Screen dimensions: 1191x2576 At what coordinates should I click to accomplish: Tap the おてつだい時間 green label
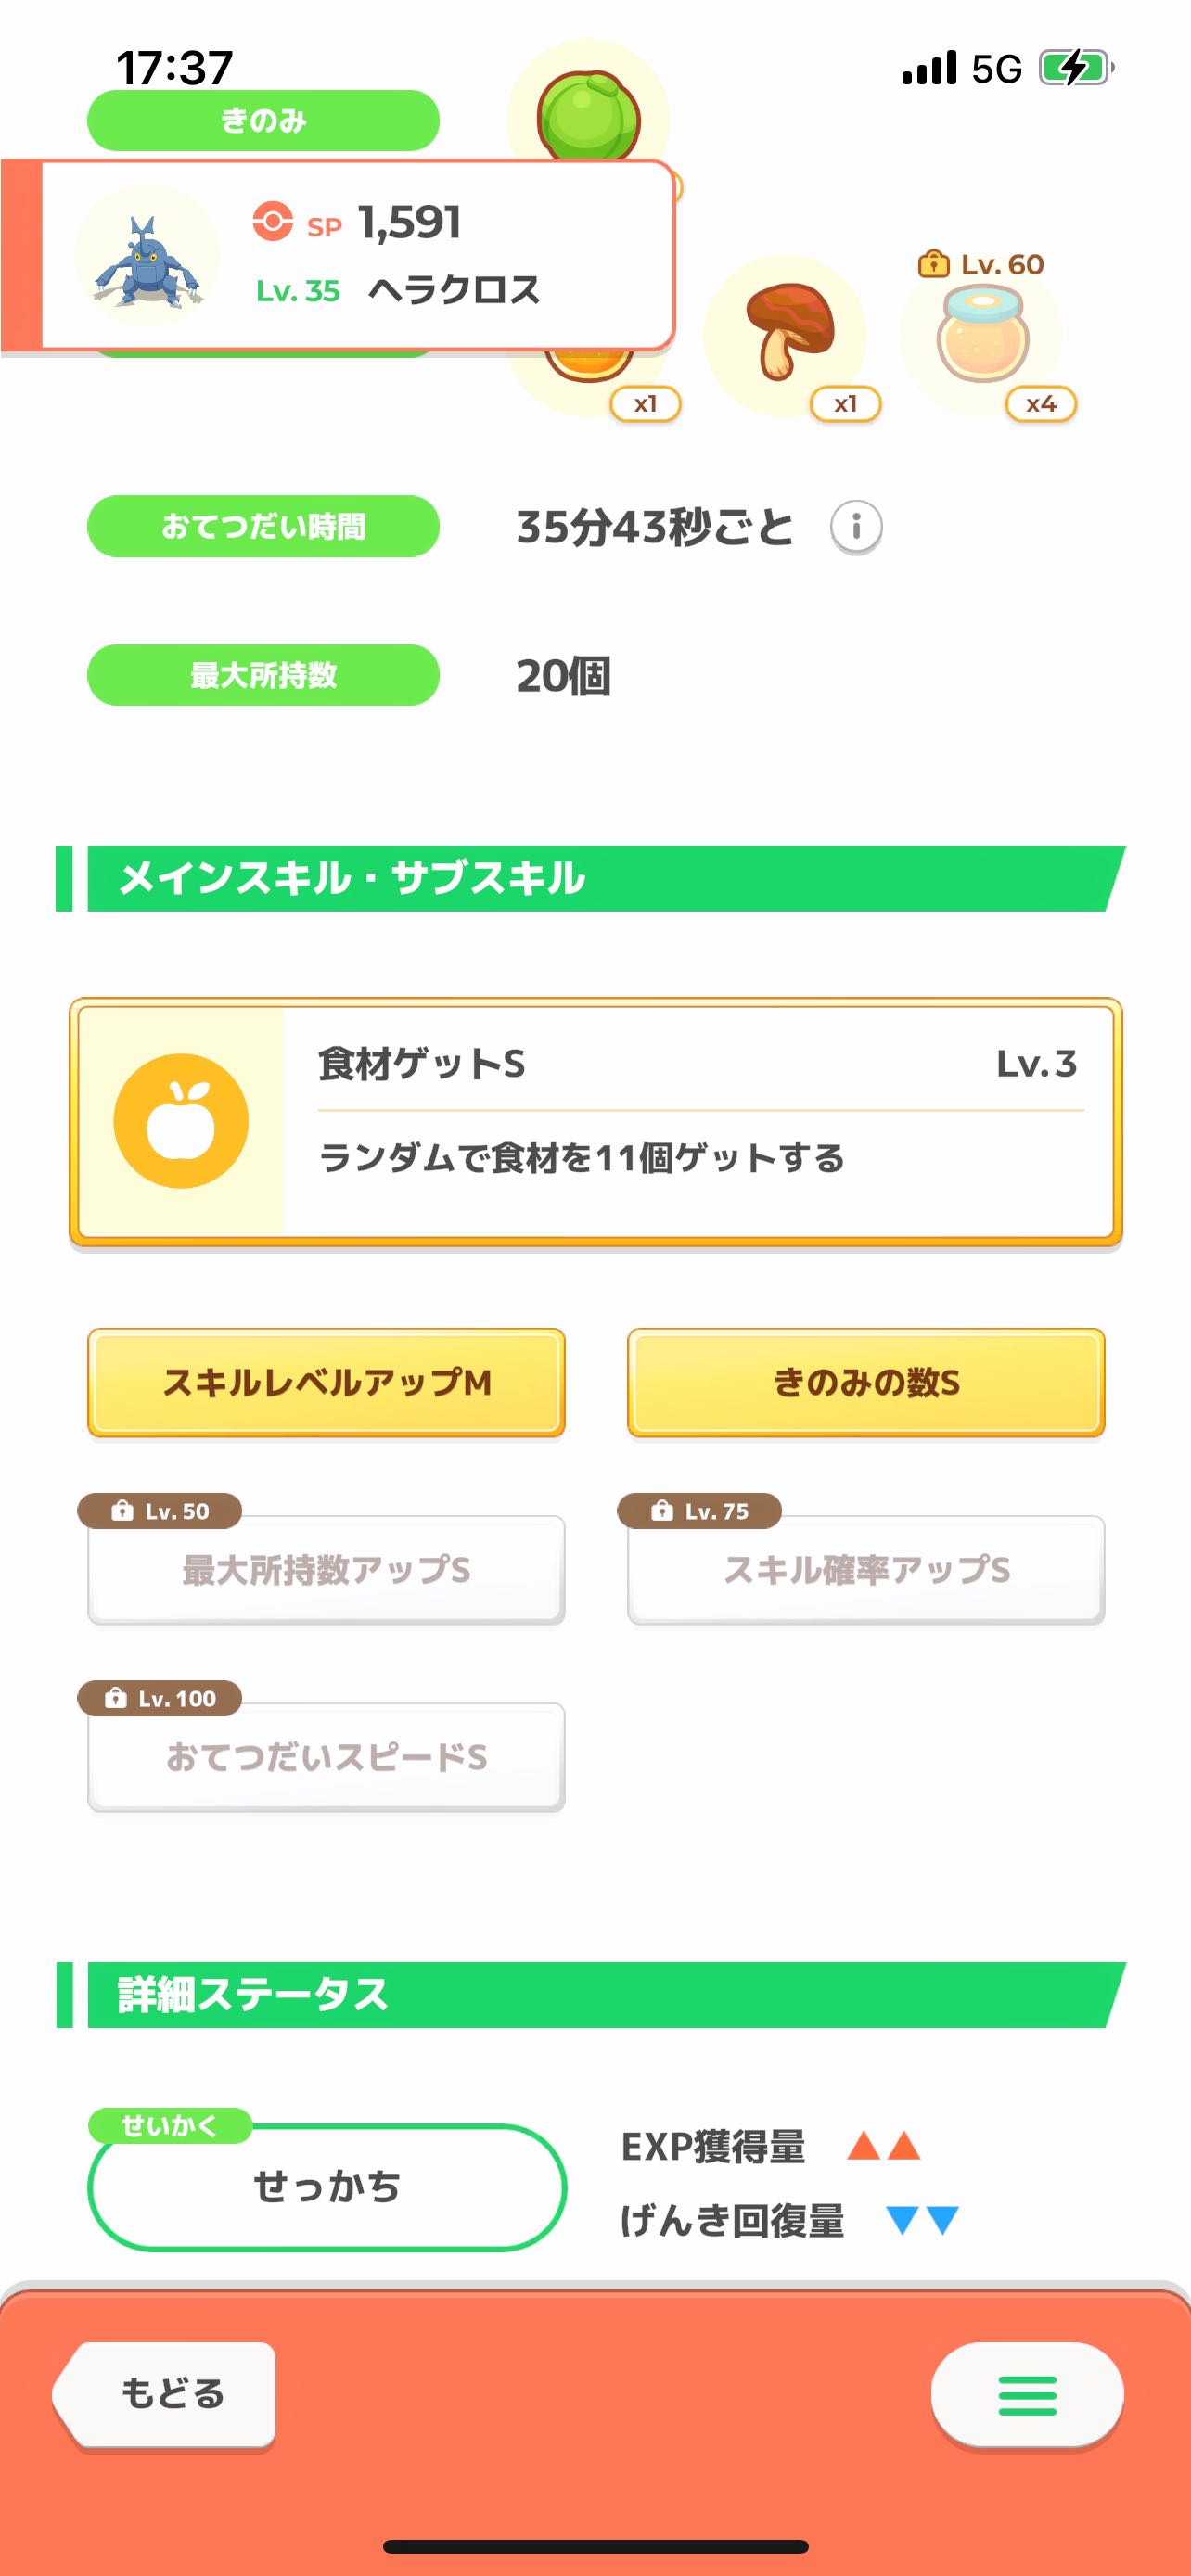pos(263,526)
